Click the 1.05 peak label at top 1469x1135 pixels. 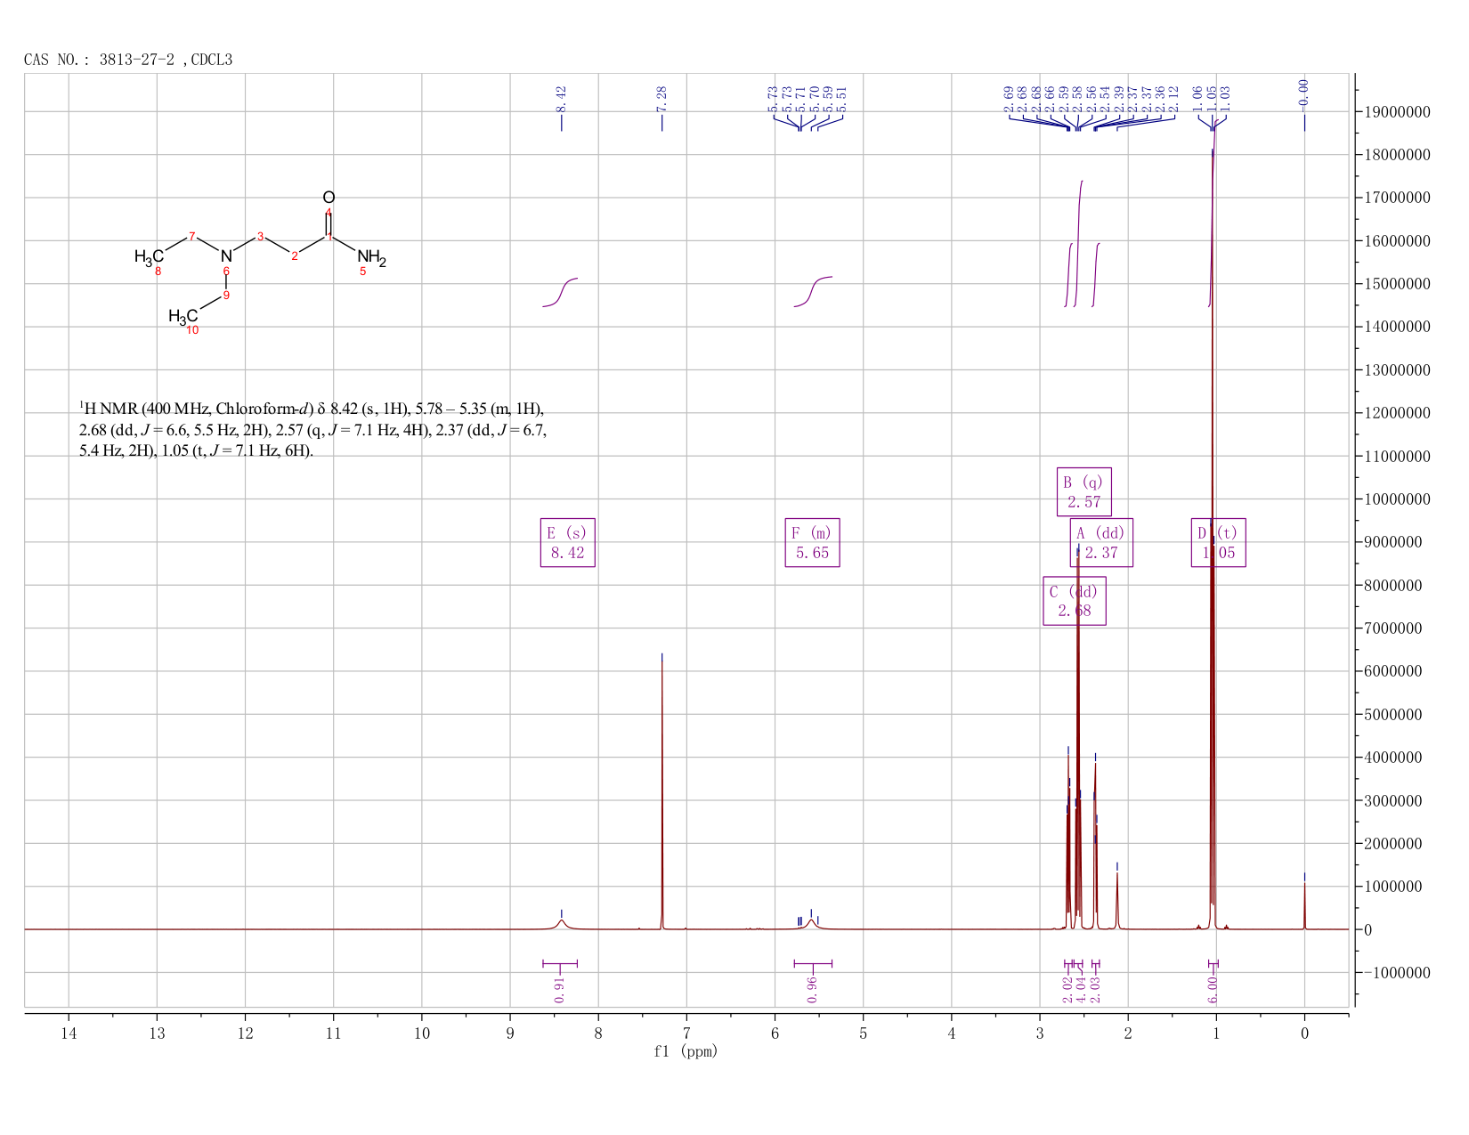click(x=1212, y=99)
